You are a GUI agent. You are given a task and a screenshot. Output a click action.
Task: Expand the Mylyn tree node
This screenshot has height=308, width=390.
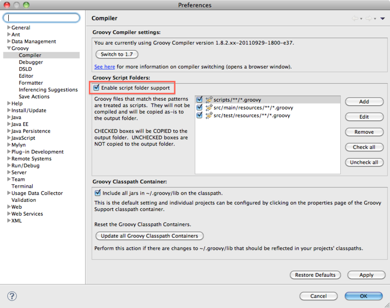coord(9,145)
